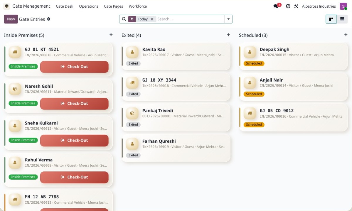This screenshot has height=211, width=352.
Task: Switch to List view
Action: coord(342,19)
